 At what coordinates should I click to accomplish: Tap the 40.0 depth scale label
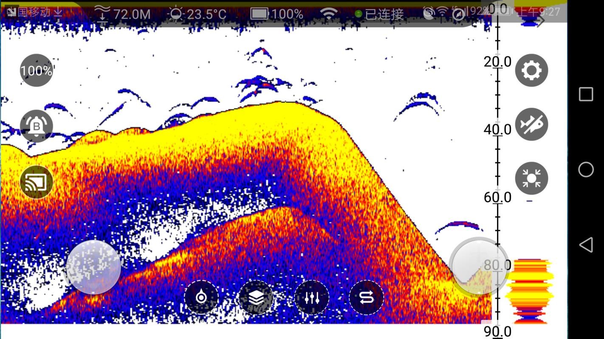pyautogui.click(x=497, y=129)
